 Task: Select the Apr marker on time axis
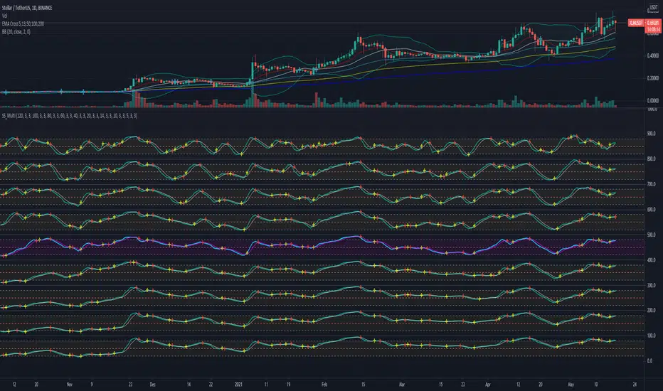(488, 384)
